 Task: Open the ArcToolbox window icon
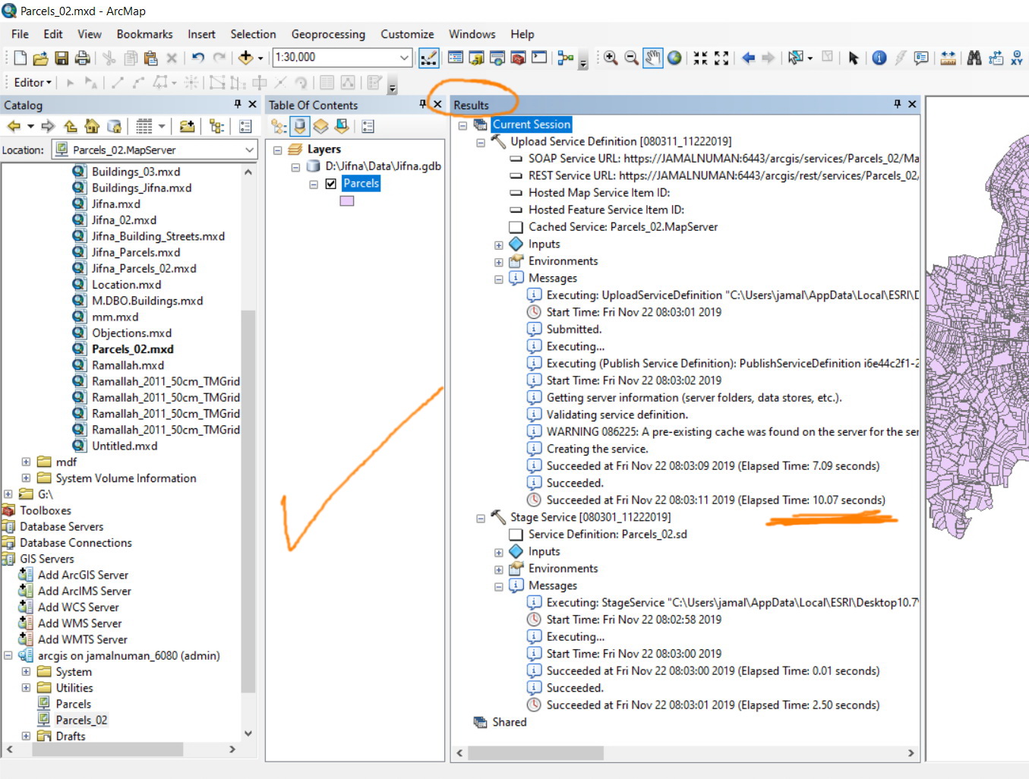[518, 58]
